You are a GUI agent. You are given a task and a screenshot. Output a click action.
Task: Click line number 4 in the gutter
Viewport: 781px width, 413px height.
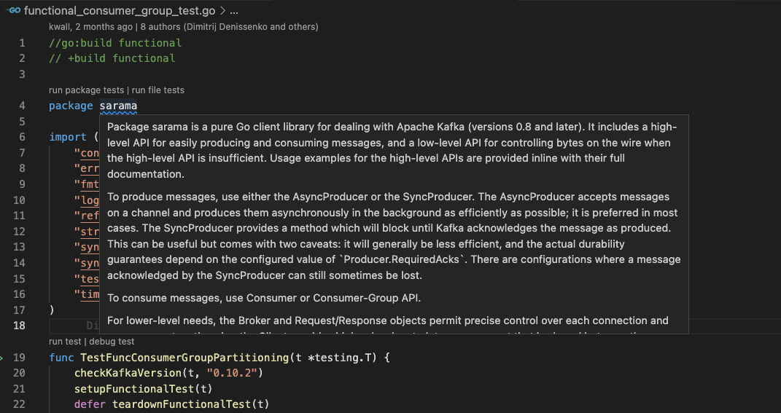click(22, 106)
